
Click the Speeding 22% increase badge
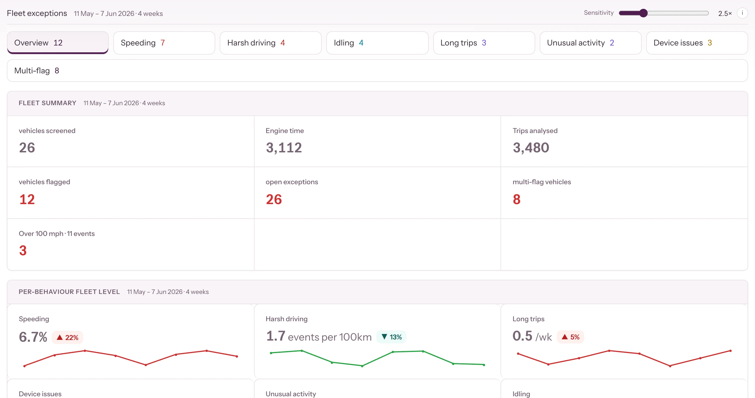coord(68,337)
